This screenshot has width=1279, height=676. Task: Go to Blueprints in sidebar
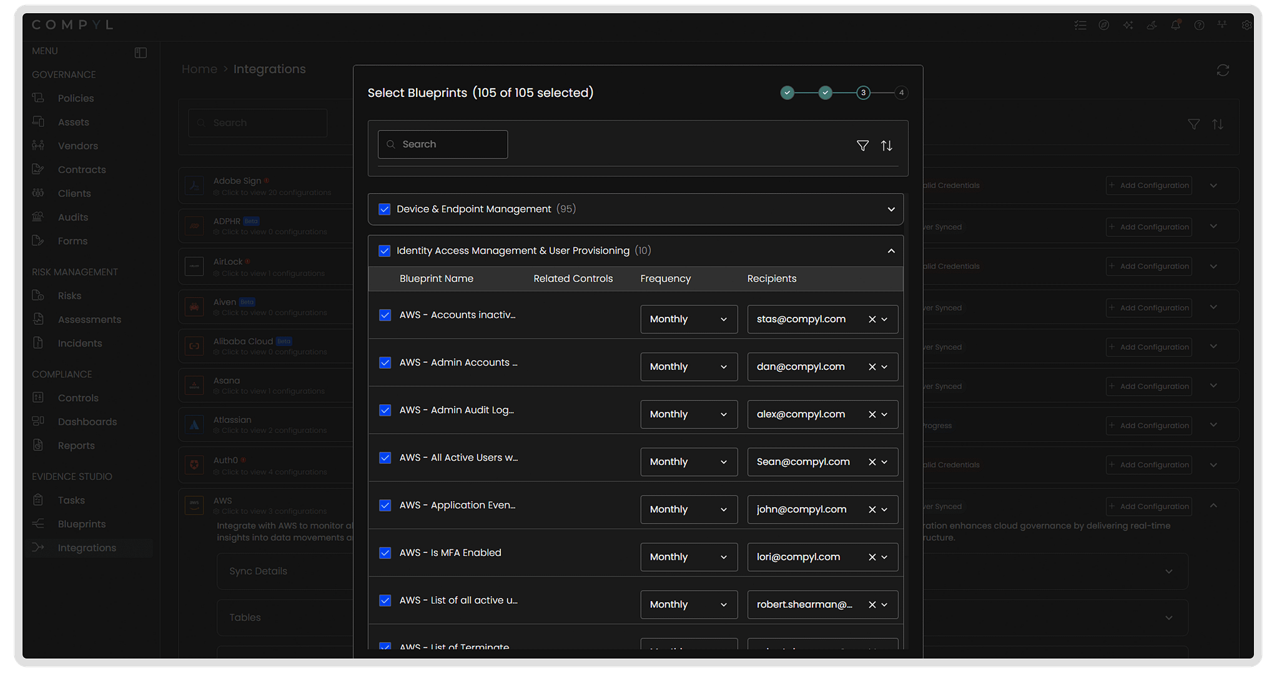pos(81,524)
